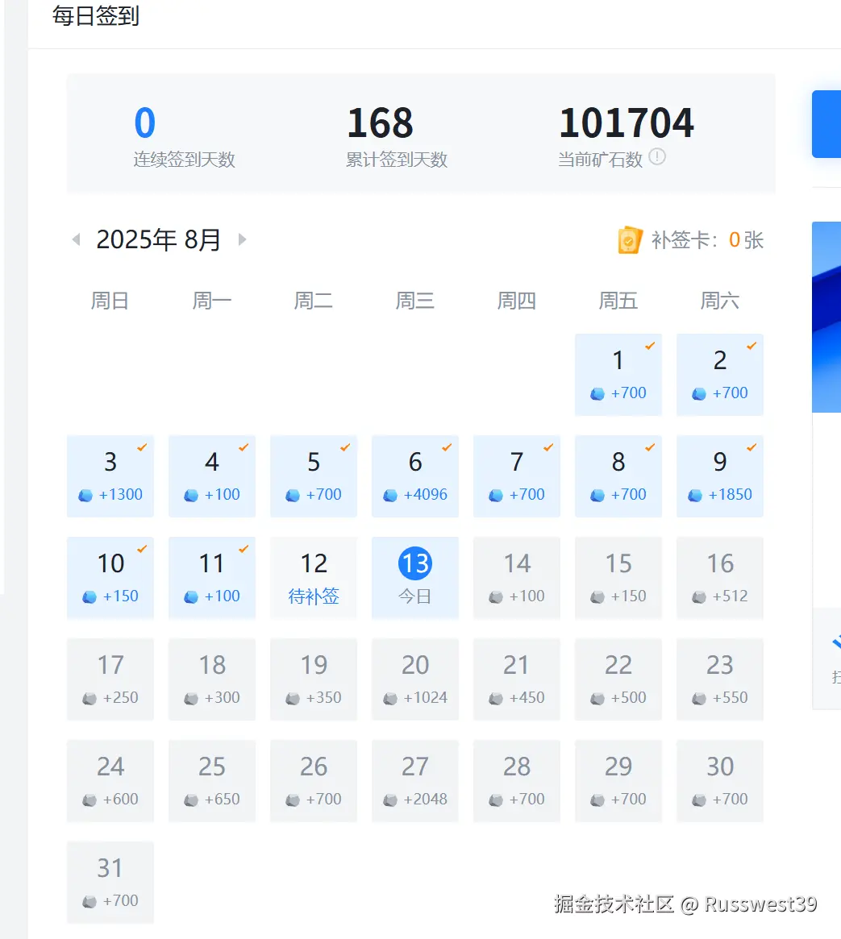Click the blue ore icon on day 9
This screenshot has width=841, height=939.
click(x=695, y=496)
